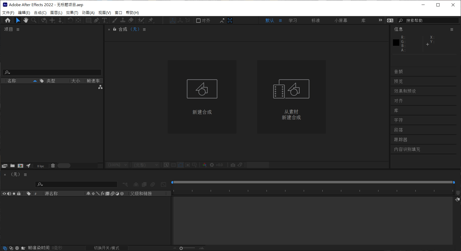Viewport: 461px width, 251px height.
Task: Toggle the Transparency Grid in composition view
Action: pyautogui.click(x=173, y=165)
